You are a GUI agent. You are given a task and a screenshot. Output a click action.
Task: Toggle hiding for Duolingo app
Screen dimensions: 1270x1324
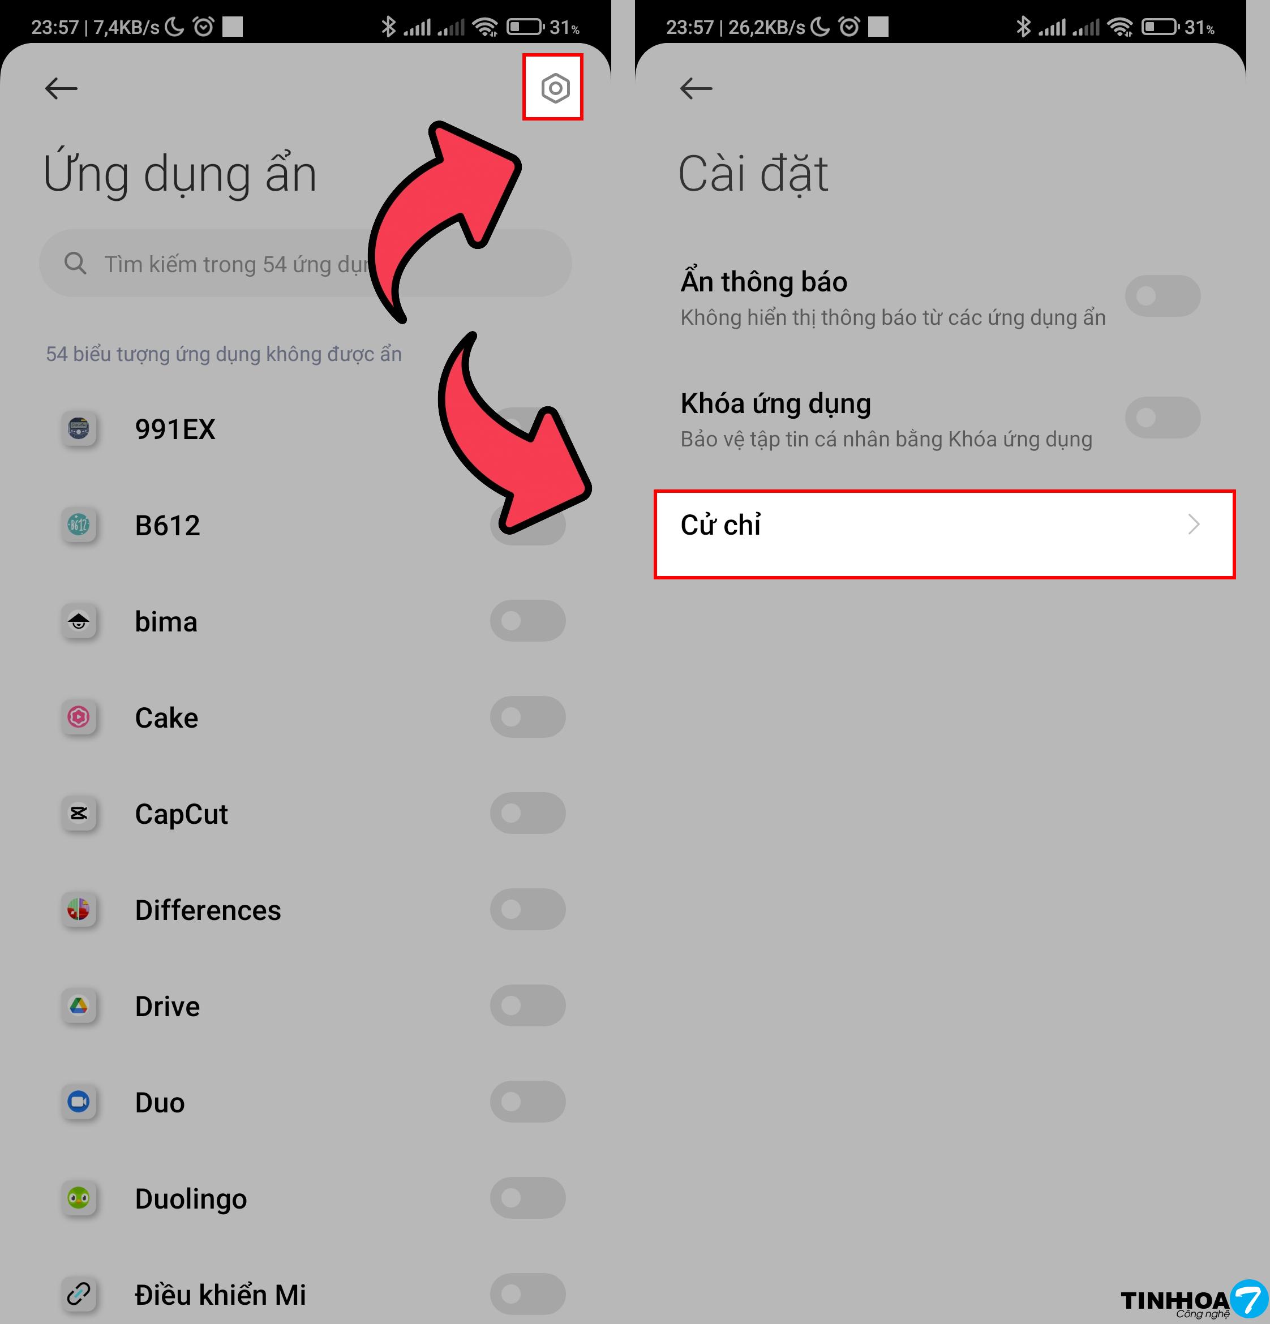click(527, 1198)
